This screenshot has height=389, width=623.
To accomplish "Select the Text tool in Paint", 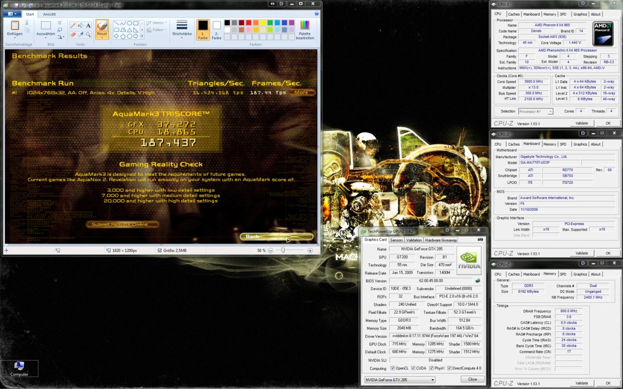I will 88,25.
